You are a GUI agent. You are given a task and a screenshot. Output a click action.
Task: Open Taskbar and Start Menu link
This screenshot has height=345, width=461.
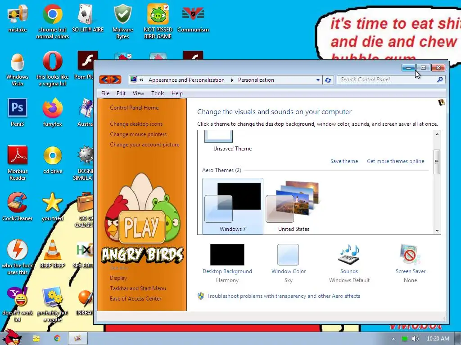[x=138, y=288]
